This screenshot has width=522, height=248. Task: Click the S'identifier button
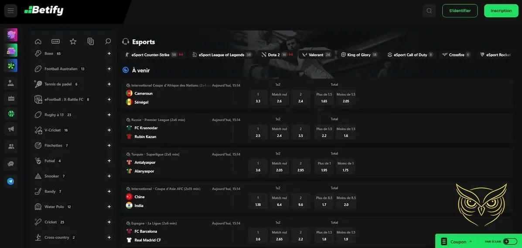tap(460, 11)
